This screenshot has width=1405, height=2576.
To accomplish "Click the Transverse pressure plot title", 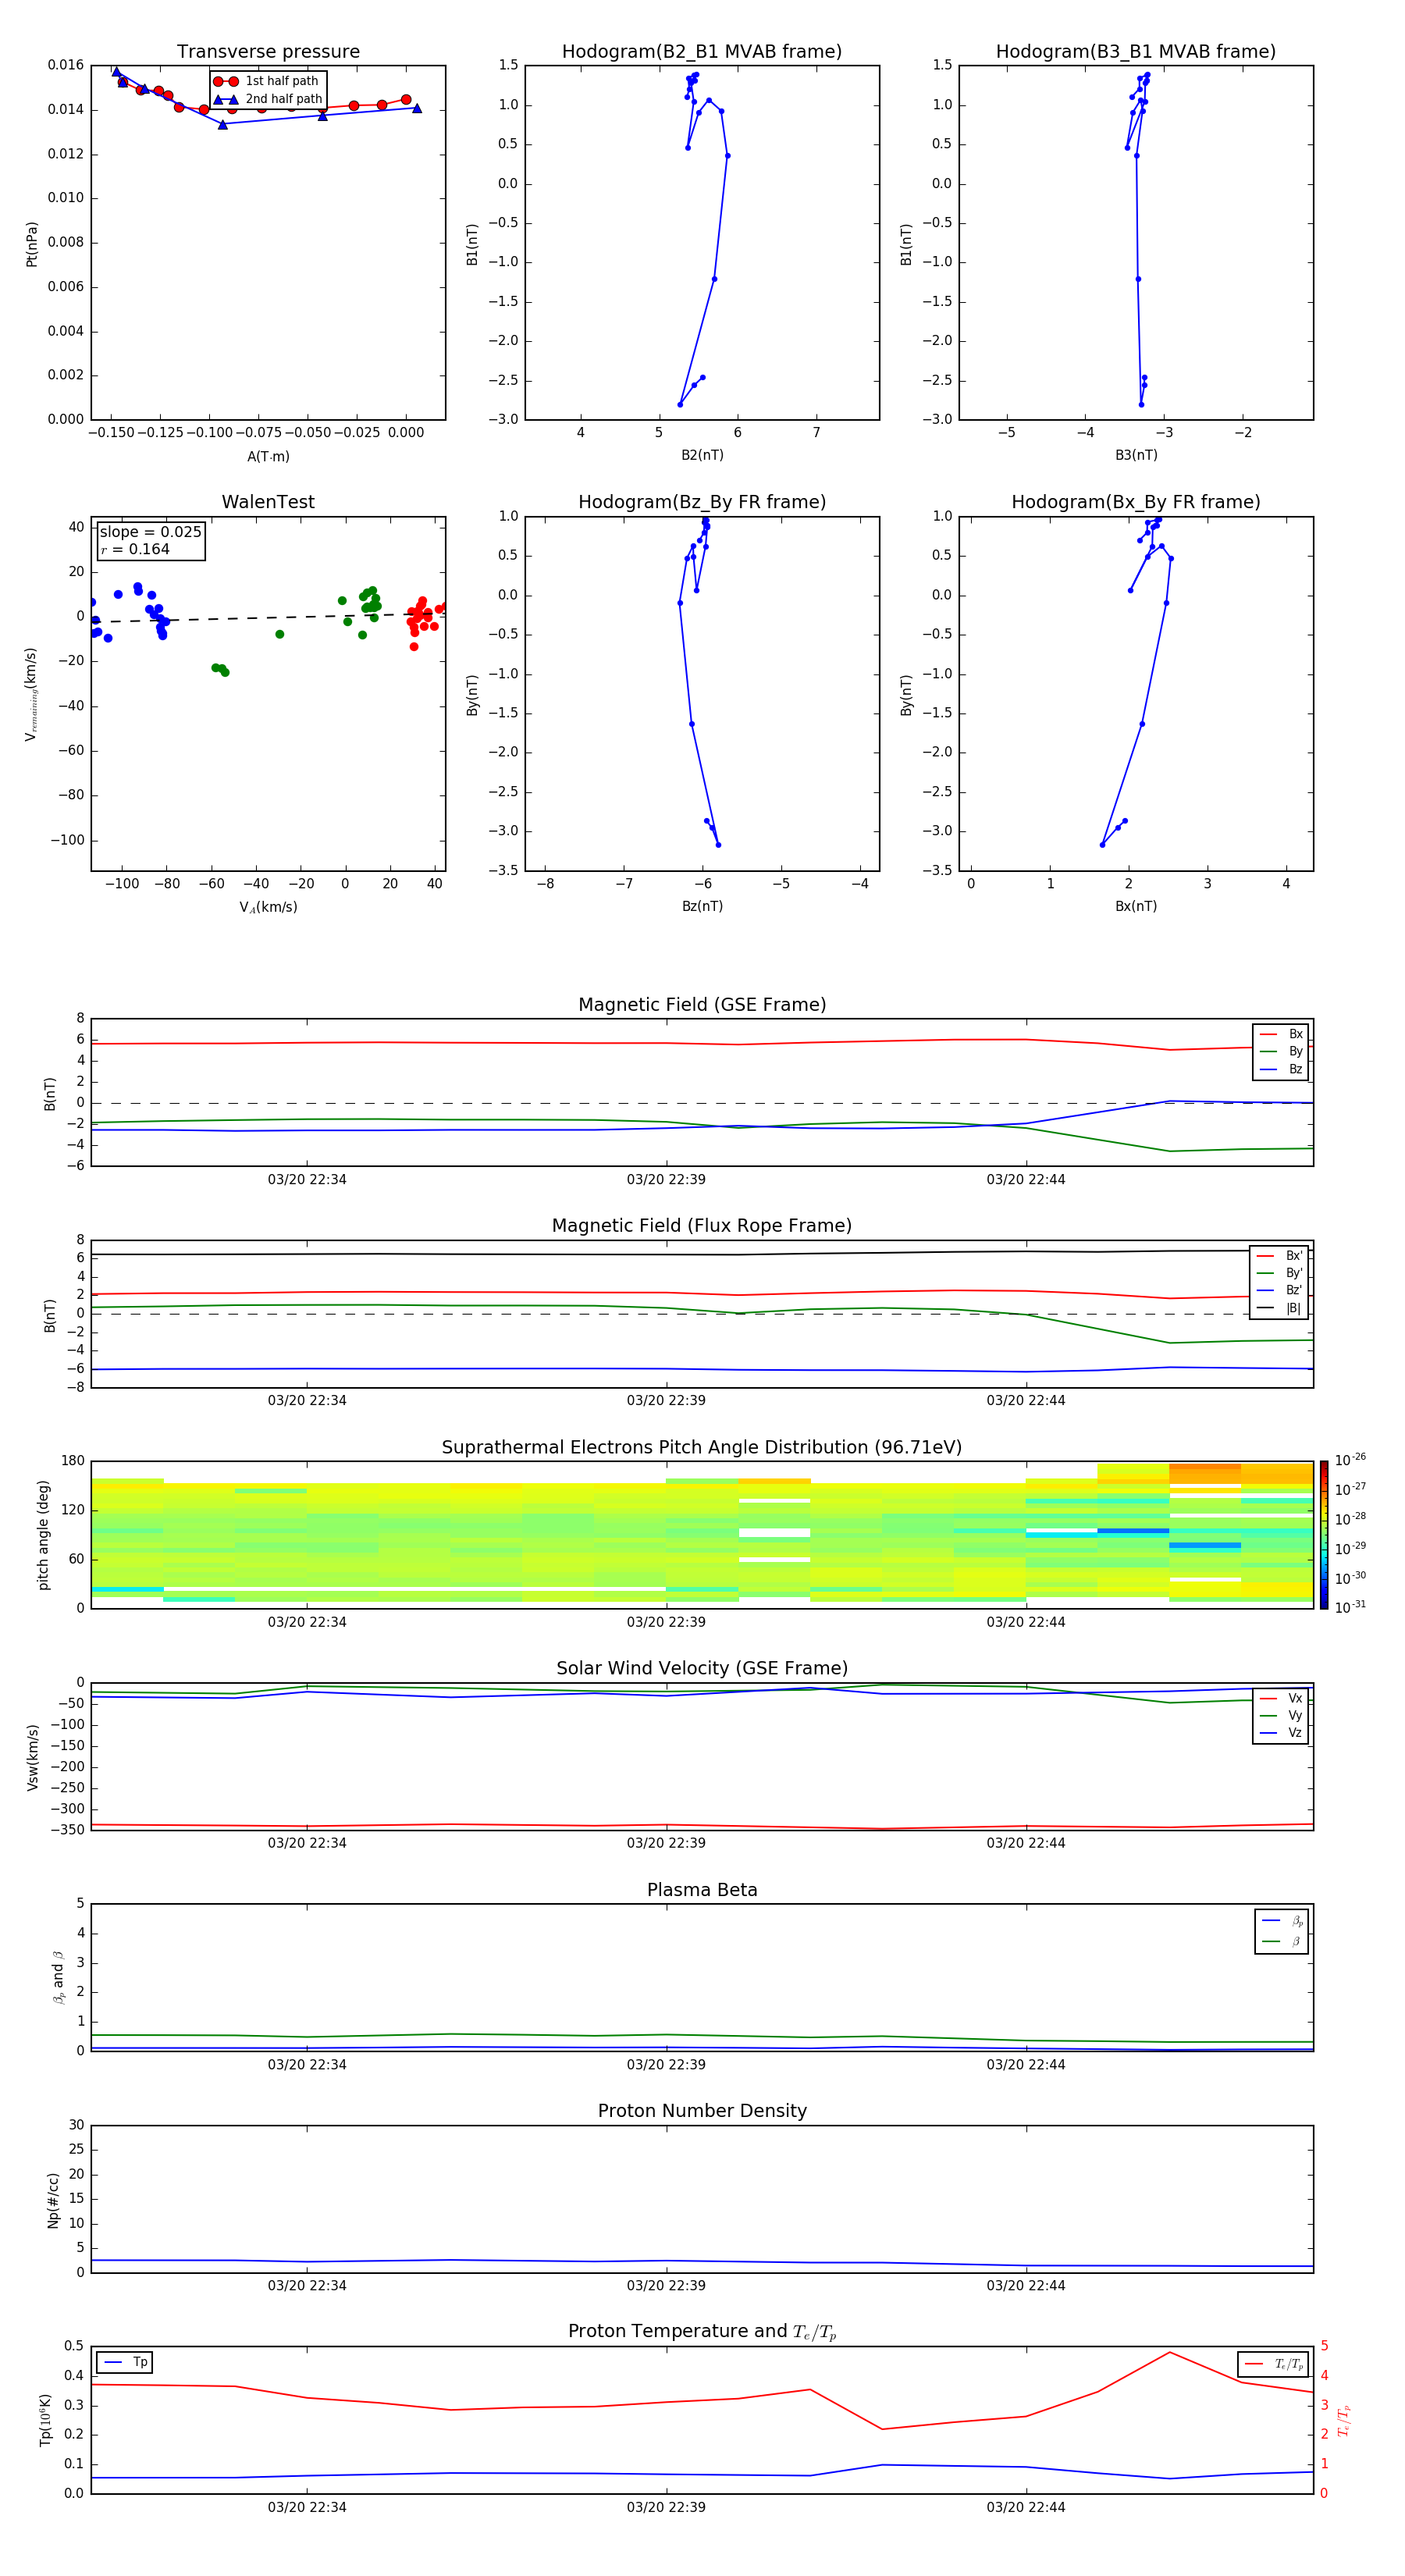I will click(x=268, y=52).
